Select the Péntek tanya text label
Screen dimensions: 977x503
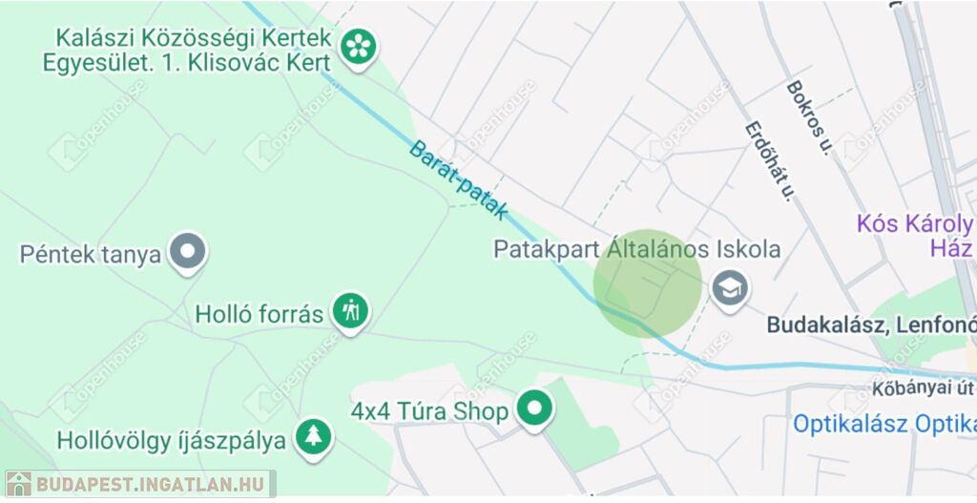point(91,255)
